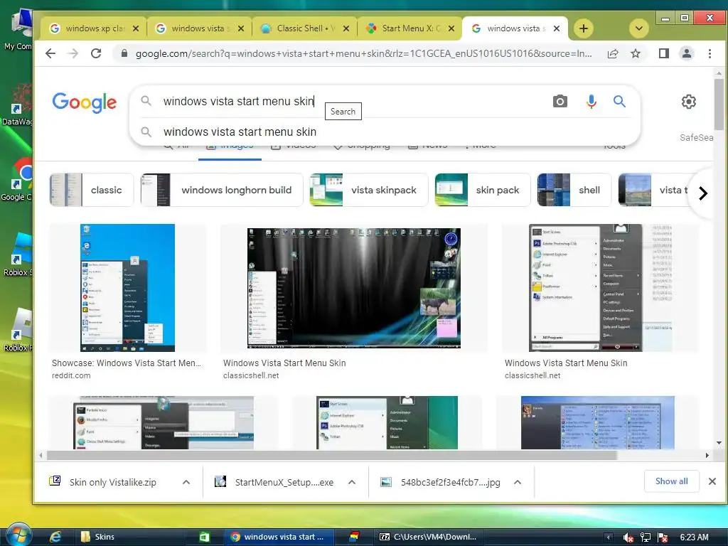Expand options for StartMenuX_Setup download
Viewport: 728px width, 546px height.
(352, 482)
